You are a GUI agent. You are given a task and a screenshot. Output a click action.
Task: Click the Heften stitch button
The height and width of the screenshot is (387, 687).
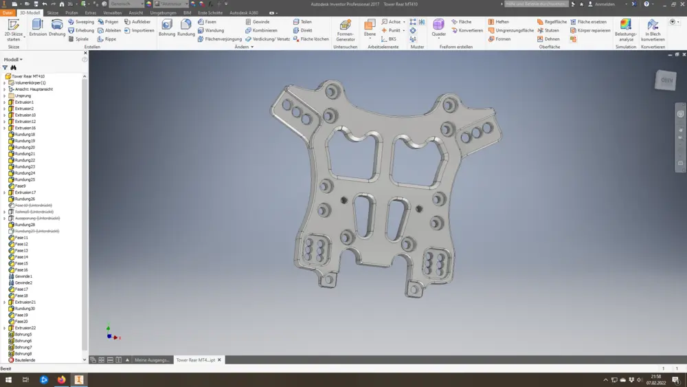click(x=499, y=21)
